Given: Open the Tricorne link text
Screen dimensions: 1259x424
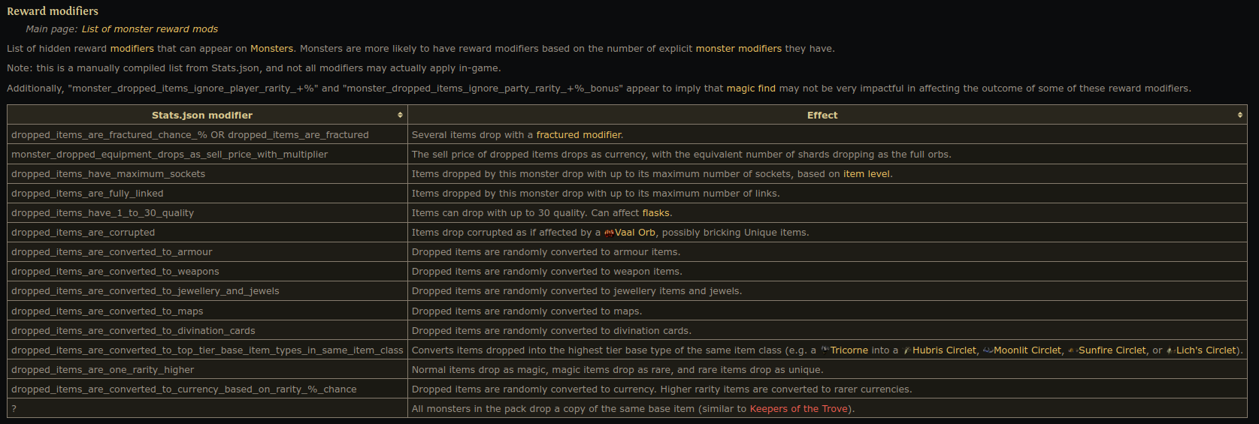Looking at the screenshot, I should pyautogui.click(x=849, y=350).
